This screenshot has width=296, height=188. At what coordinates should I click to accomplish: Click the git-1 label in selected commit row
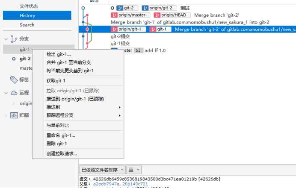click(x=160, y=29)
